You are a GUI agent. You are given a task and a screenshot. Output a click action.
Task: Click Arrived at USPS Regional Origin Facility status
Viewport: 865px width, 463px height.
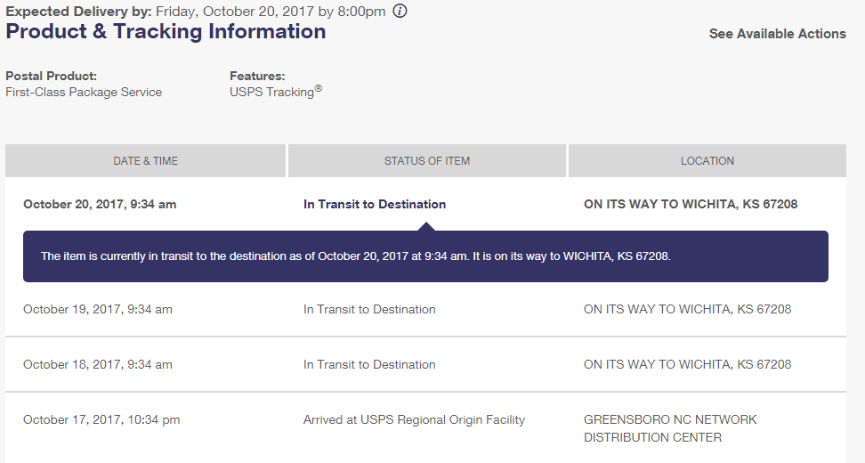click(414, 419)
